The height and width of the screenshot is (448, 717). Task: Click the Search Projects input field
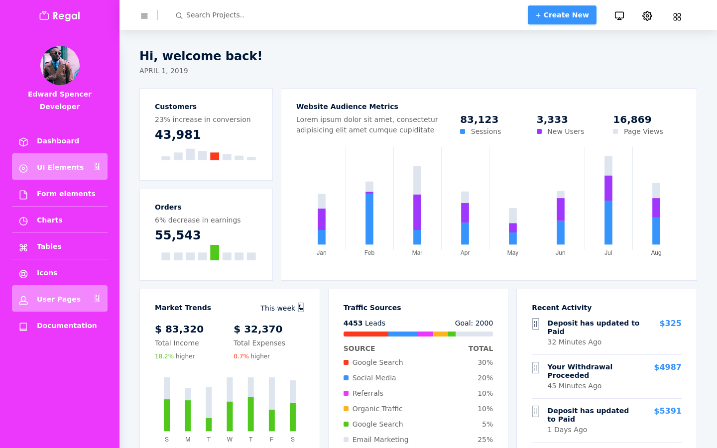tap(259, 15)
